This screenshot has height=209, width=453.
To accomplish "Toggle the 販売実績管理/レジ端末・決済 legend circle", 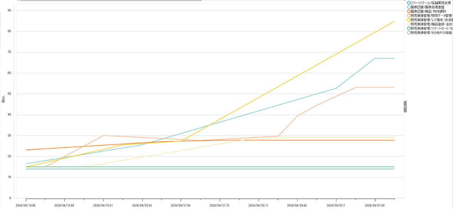I will click(x=409, y=20).
